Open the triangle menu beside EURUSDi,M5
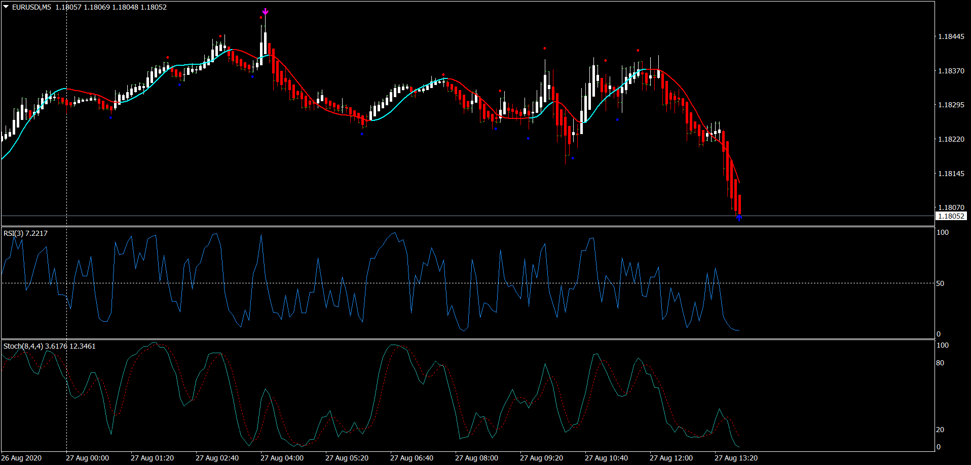The height and width of the screenshot is (465, 971). click(x=6, y=7)
